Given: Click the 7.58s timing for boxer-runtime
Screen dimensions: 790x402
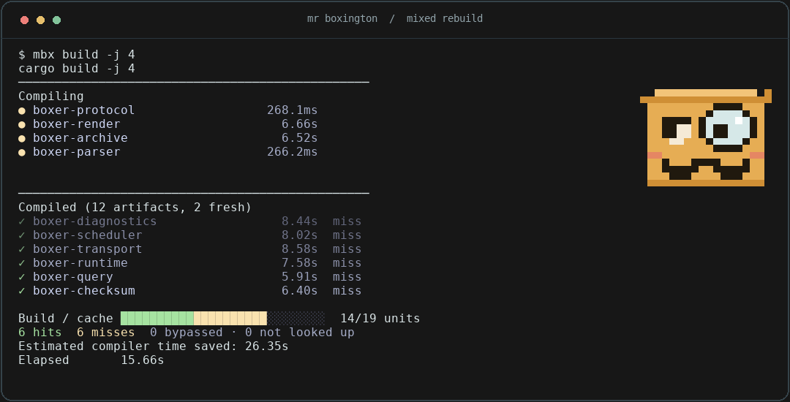Looking at the screenshot, I should pyautogui.click(x=300, y=263).
